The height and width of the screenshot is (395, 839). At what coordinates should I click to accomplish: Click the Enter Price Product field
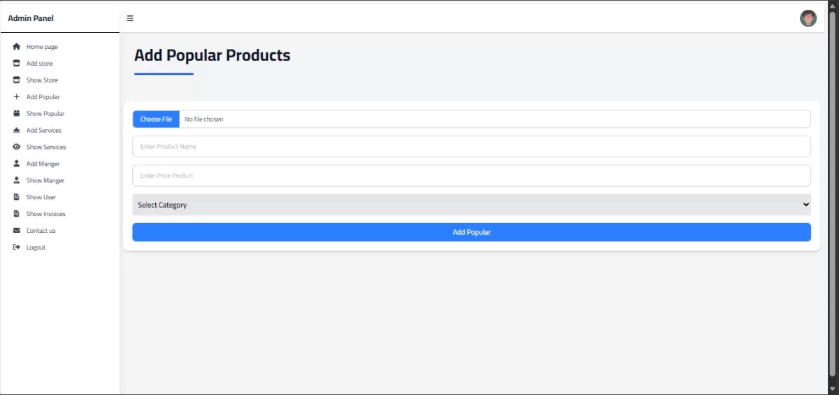click(x=472, y=175)
